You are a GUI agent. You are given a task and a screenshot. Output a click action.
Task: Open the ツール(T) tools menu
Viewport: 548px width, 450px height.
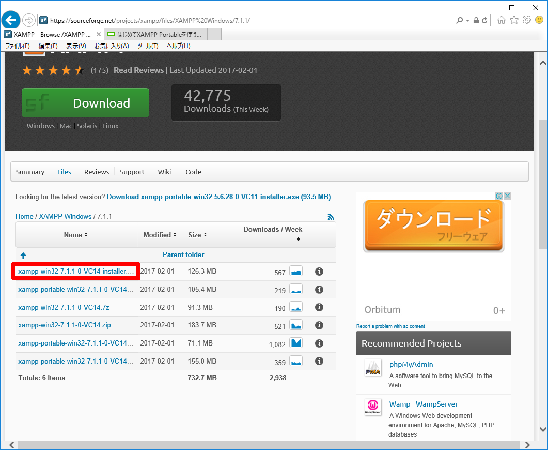[148, 46]
